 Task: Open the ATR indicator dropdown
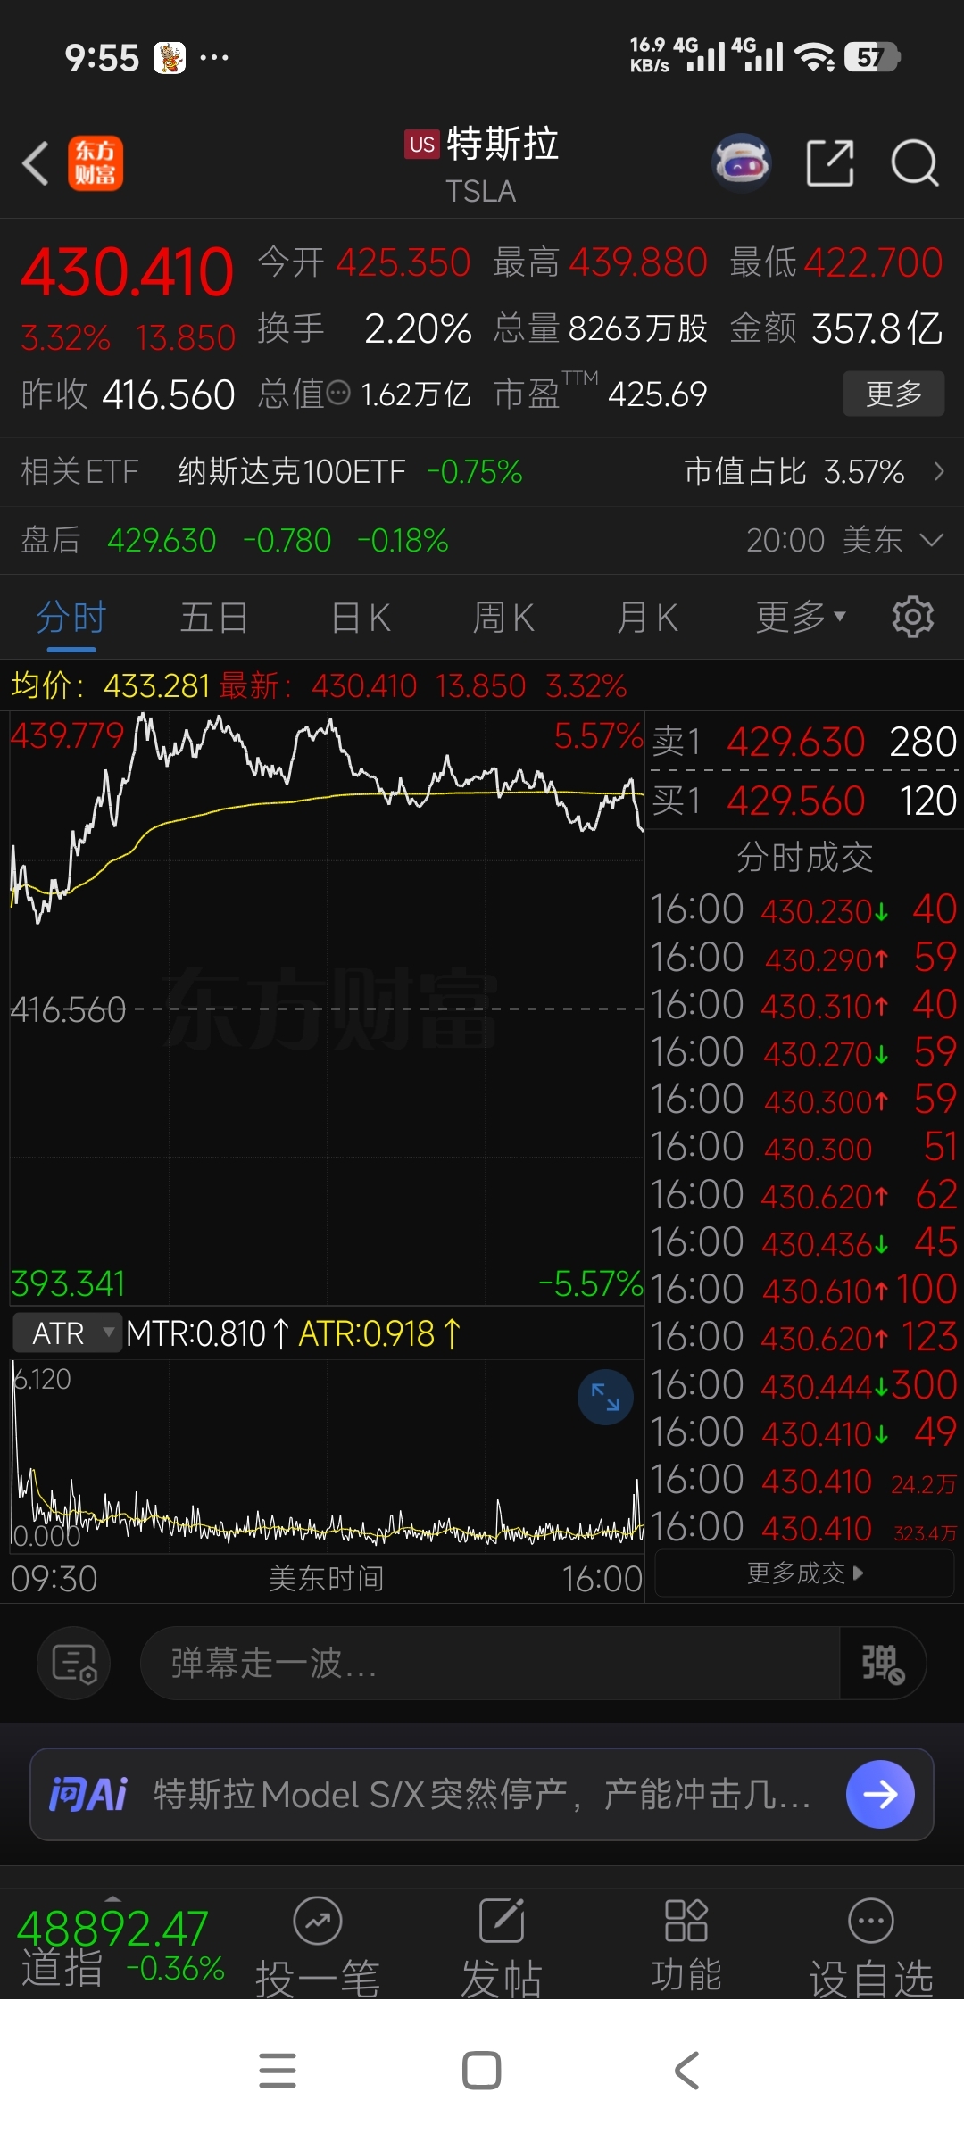click(68, 1333)
